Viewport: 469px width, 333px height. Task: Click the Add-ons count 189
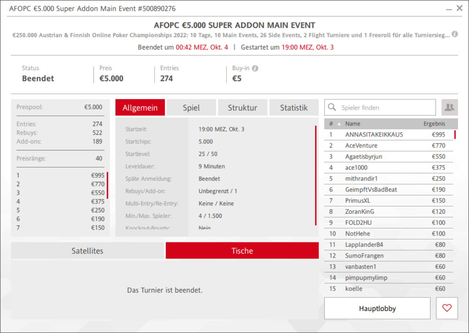(97, 142)
